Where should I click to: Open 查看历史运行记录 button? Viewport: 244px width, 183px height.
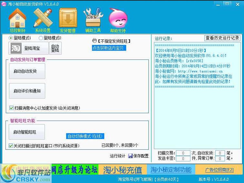[222, 38]
